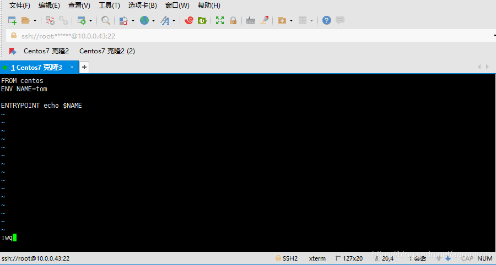The height and width of the screenshot is (265, 496).
Task: Expand the Properties dropdown arrow
Action: click(x=90, y=21)
